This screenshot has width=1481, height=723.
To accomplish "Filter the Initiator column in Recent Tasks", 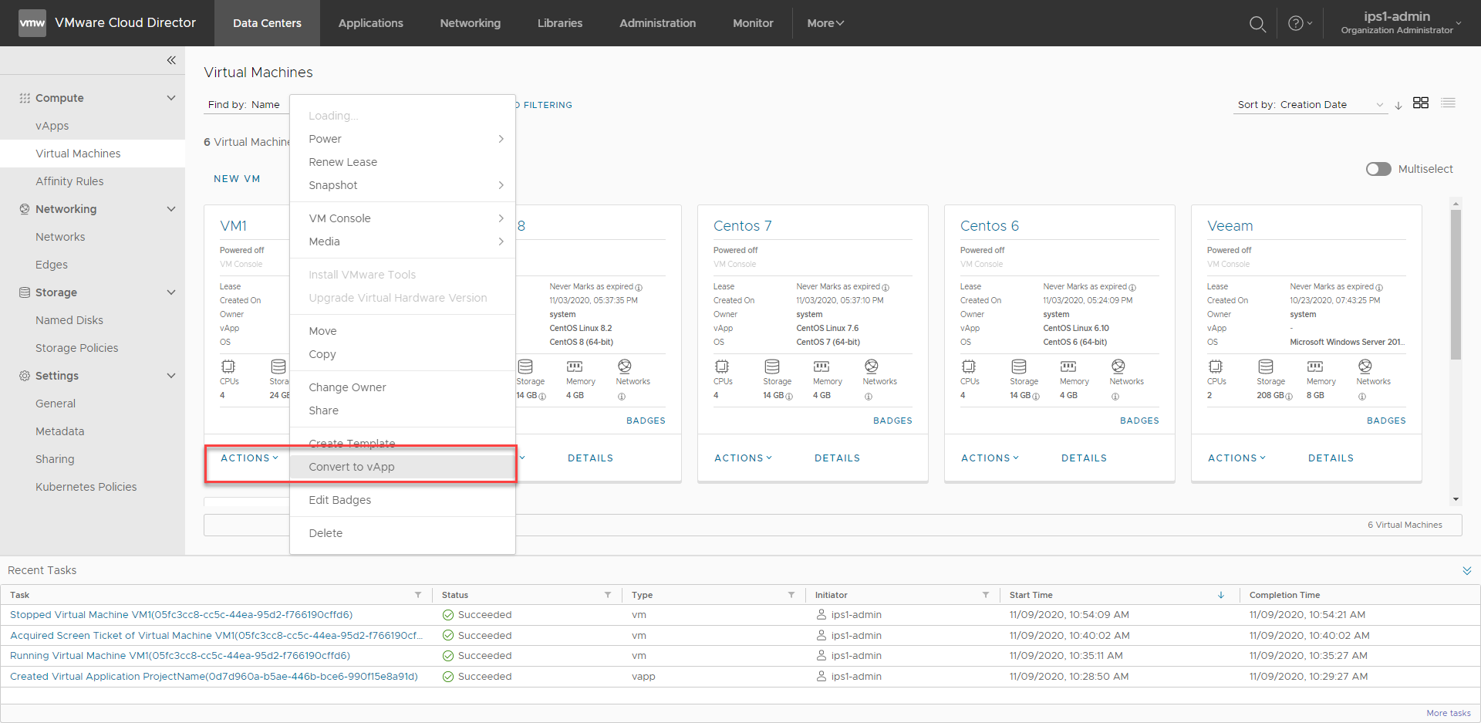I will click(986, 595).
